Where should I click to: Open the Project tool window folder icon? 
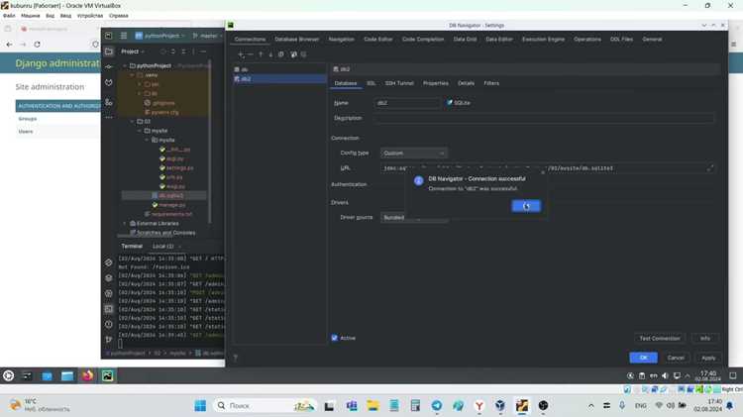(x=109, y=52)
